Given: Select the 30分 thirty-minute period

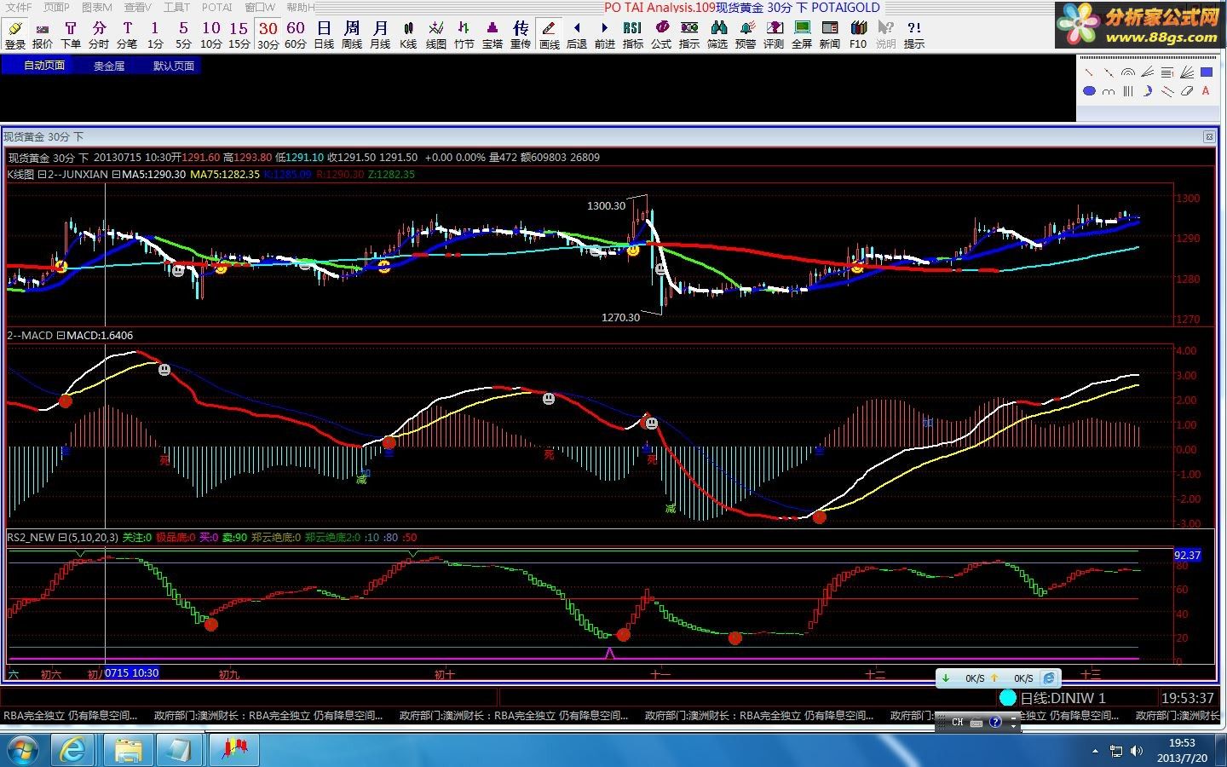Looking at the screenshot, I should point(268,35).
